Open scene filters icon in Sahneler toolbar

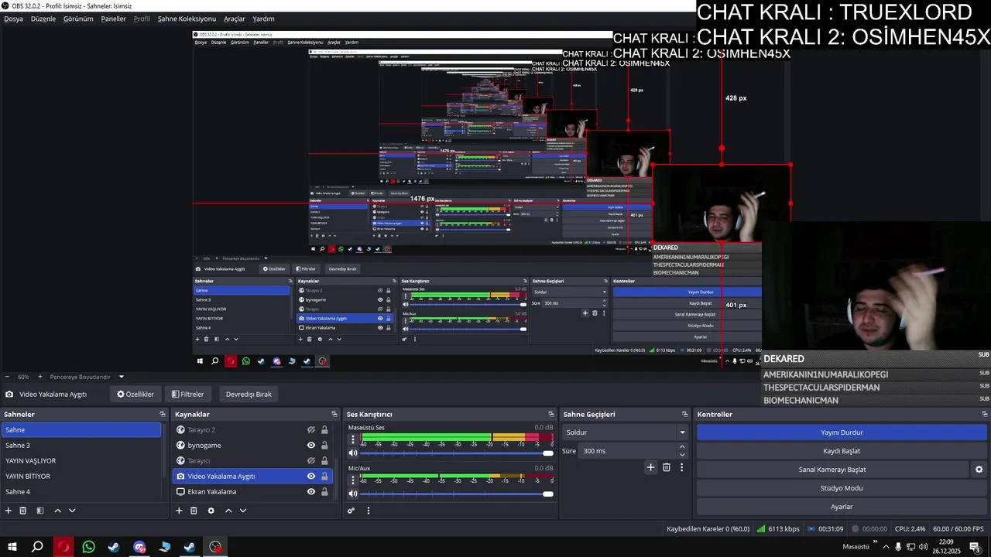pyautogui.click(x=40, y=511)
